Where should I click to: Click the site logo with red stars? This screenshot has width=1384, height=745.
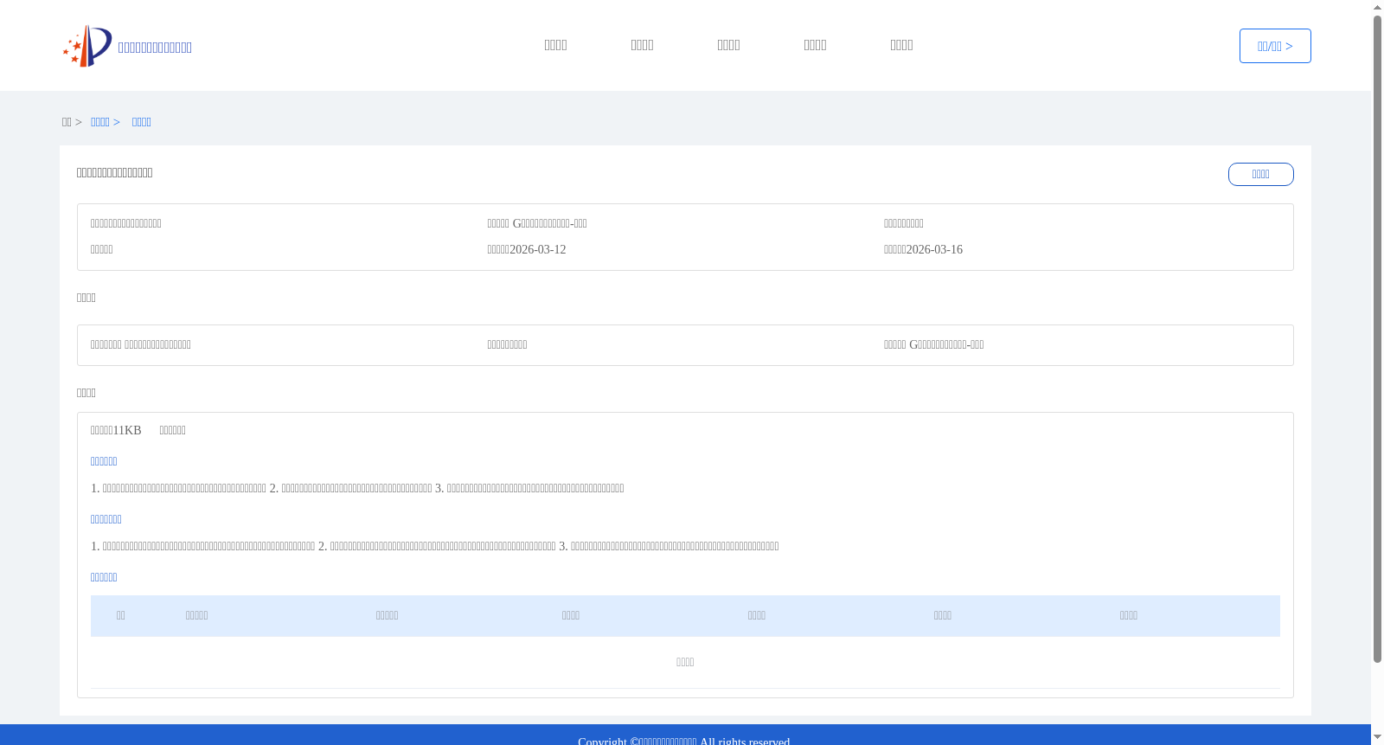[87, 46]
